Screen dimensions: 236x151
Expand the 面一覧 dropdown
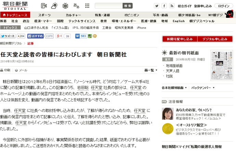[150, 70]
